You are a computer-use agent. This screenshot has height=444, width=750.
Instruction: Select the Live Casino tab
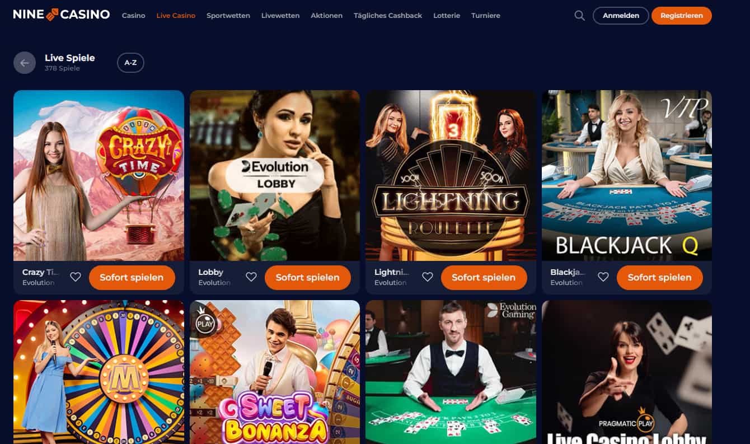click(x=176, y=16)
